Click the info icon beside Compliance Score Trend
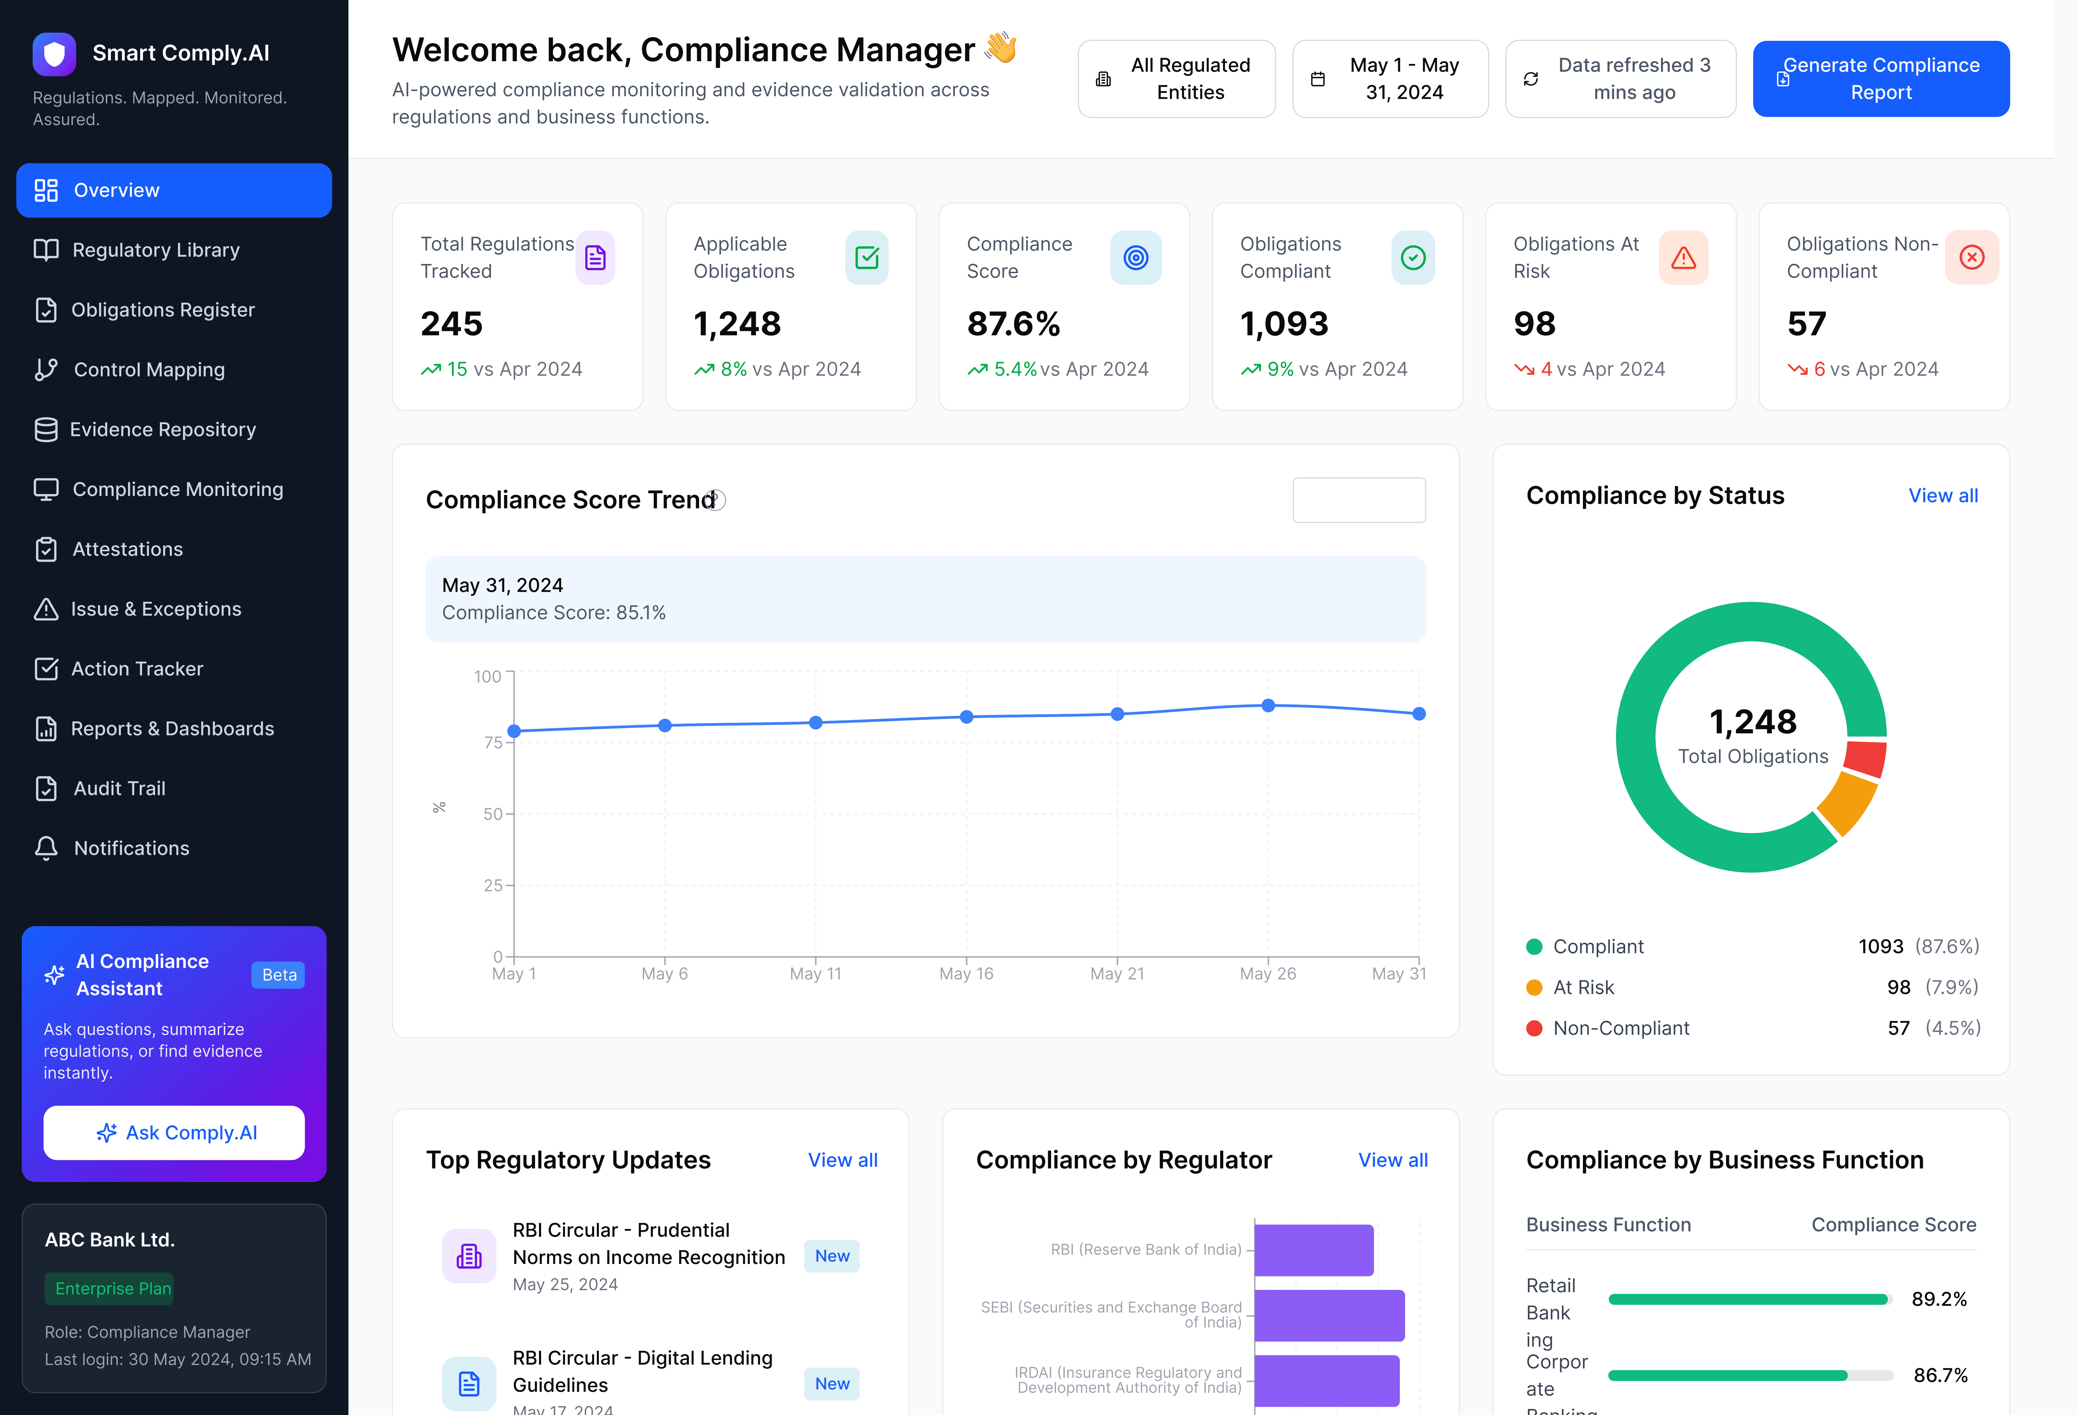The width and height of the screenshot is (2077, 1415). pyautogui.click(x=716, y=500)
